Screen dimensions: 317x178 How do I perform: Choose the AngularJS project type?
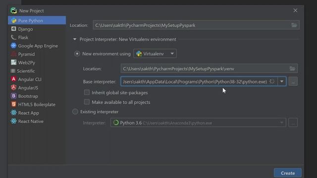click(37, 88)
